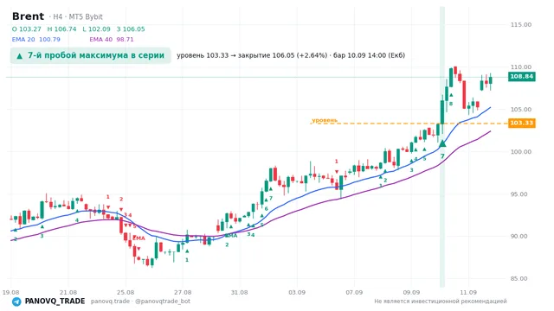Click the Telegram icon beside PANOVQ_TRADE
The width and height of the screenshot is (554, 311).
(x=16, y=301)
